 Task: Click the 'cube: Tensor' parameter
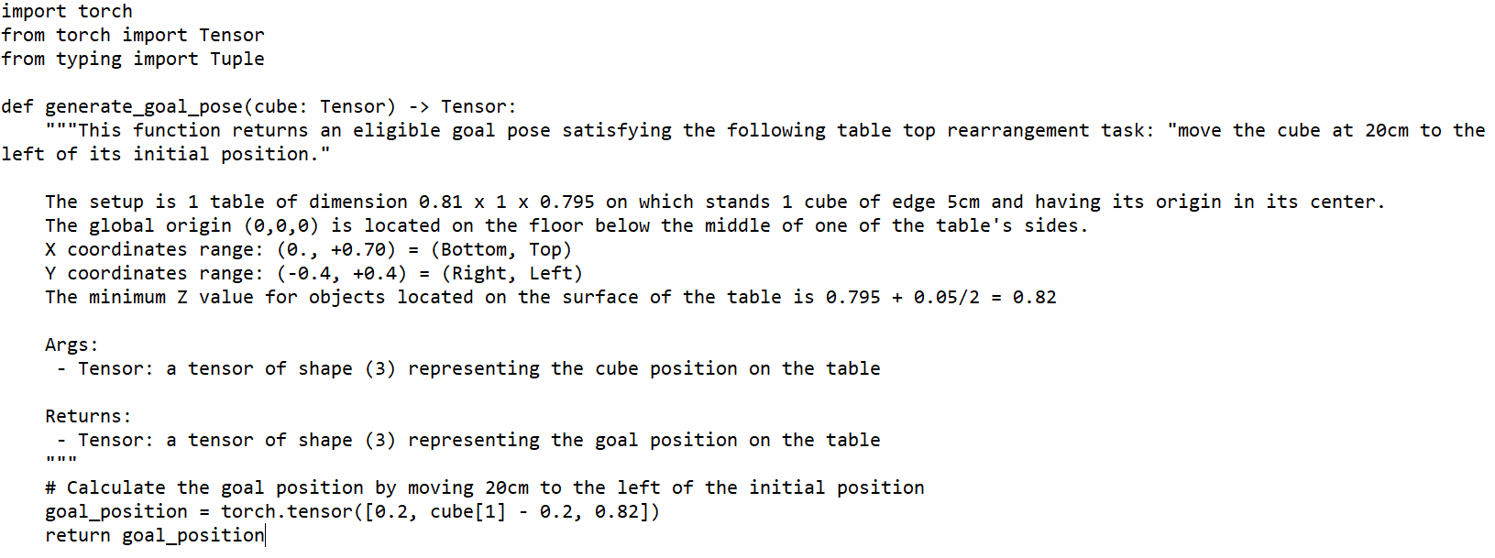coord(320,107)
